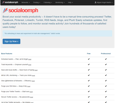Click the Boost your social media productivity paragraph
The width and height of the screenshot is (115, 103).
tap(57, 22)
